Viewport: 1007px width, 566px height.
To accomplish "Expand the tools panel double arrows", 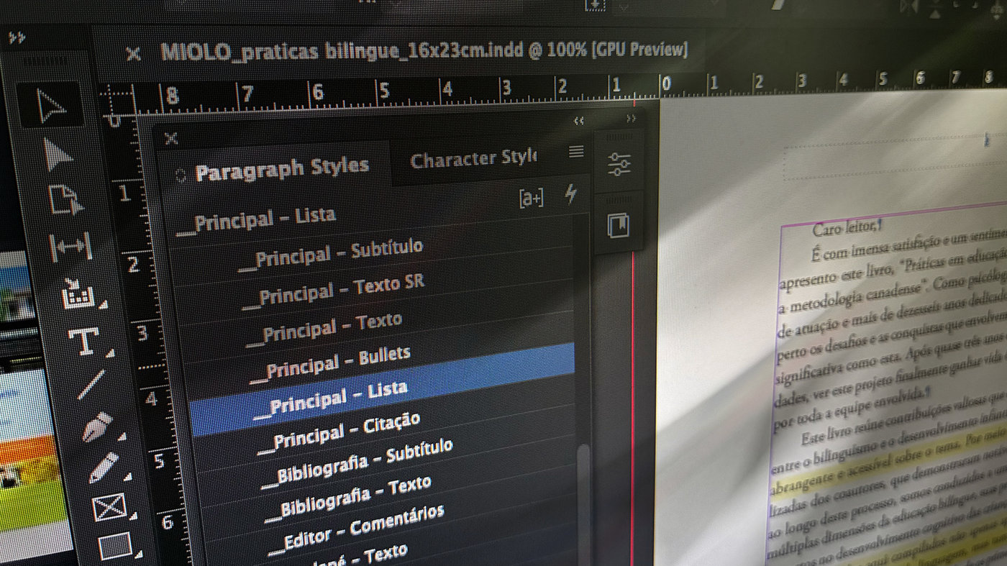I will (17, 38).
